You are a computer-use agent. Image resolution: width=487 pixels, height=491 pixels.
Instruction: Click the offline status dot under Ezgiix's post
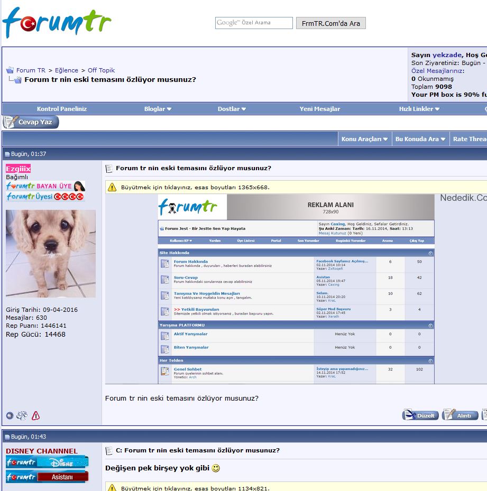pyautogui.click(x=10, y=415)
